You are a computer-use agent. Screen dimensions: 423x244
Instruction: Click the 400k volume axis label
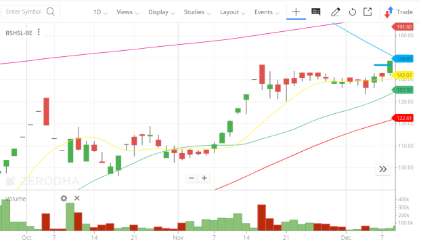click(403, 199)
